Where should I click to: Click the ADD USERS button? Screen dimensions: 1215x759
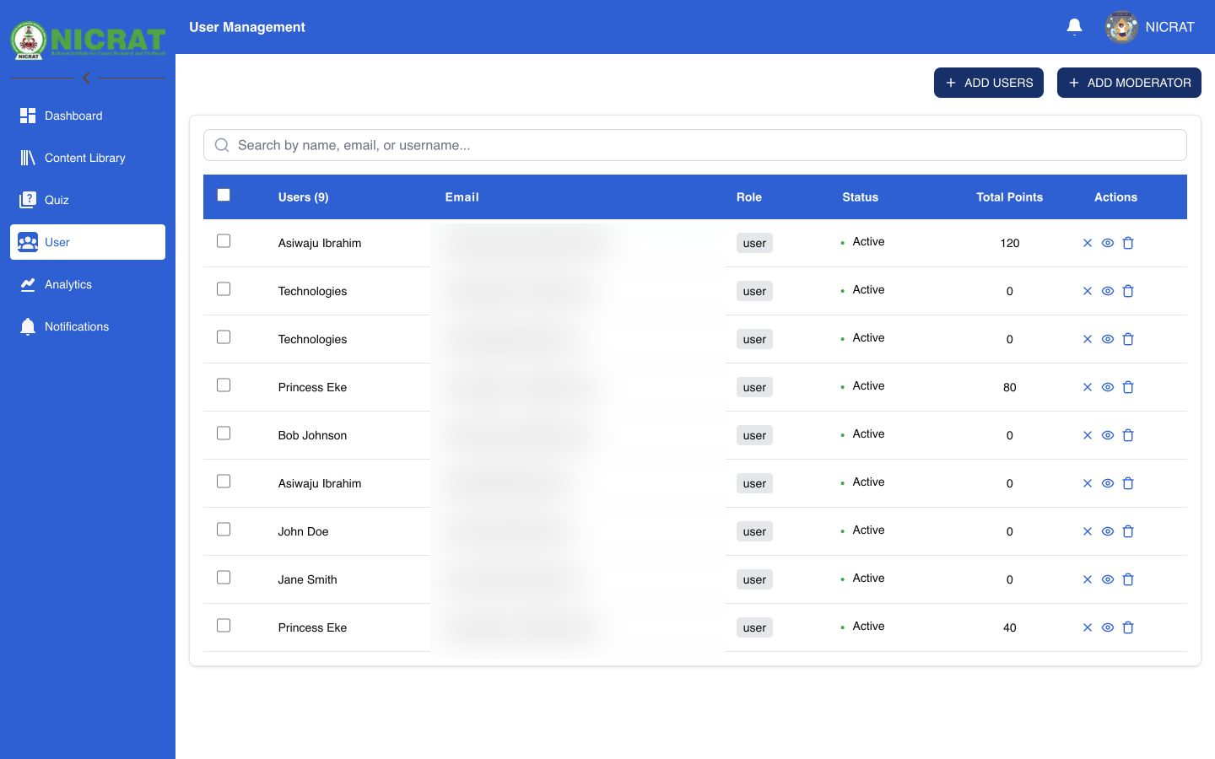(x=989, y=83)
